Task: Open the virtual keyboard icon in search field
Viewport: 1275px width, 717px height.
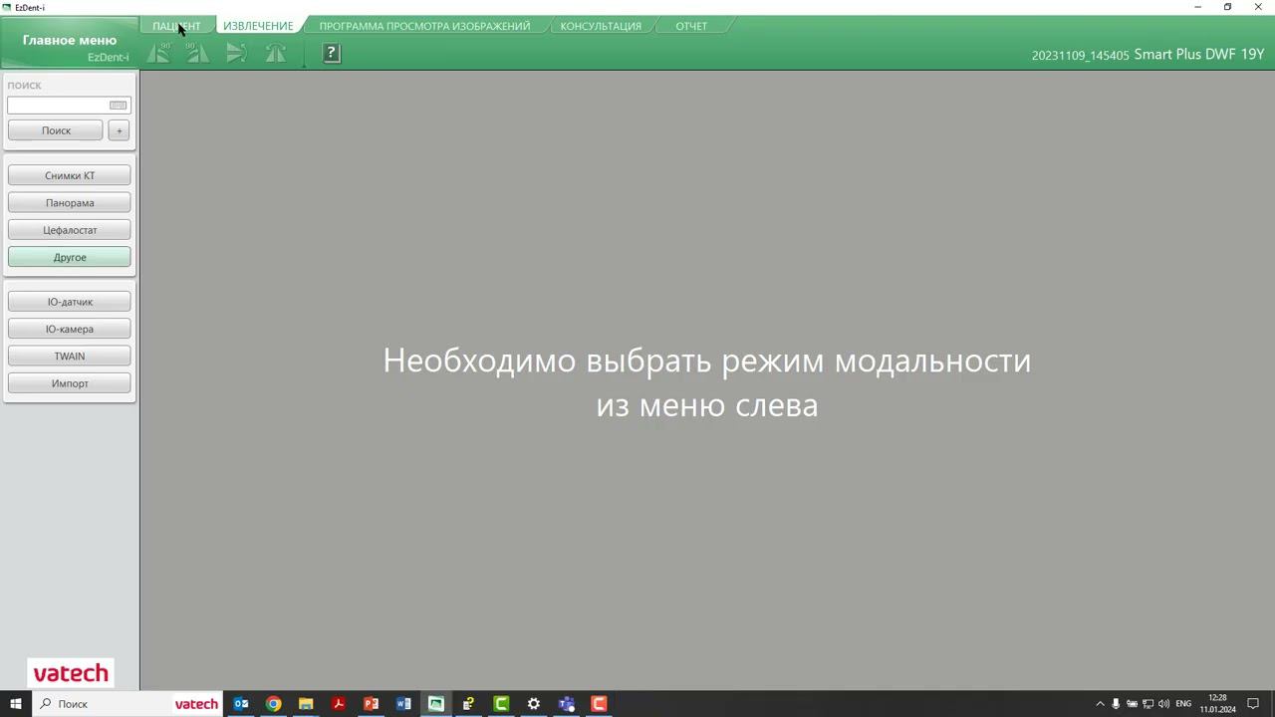Action: [x=119, y=106]
